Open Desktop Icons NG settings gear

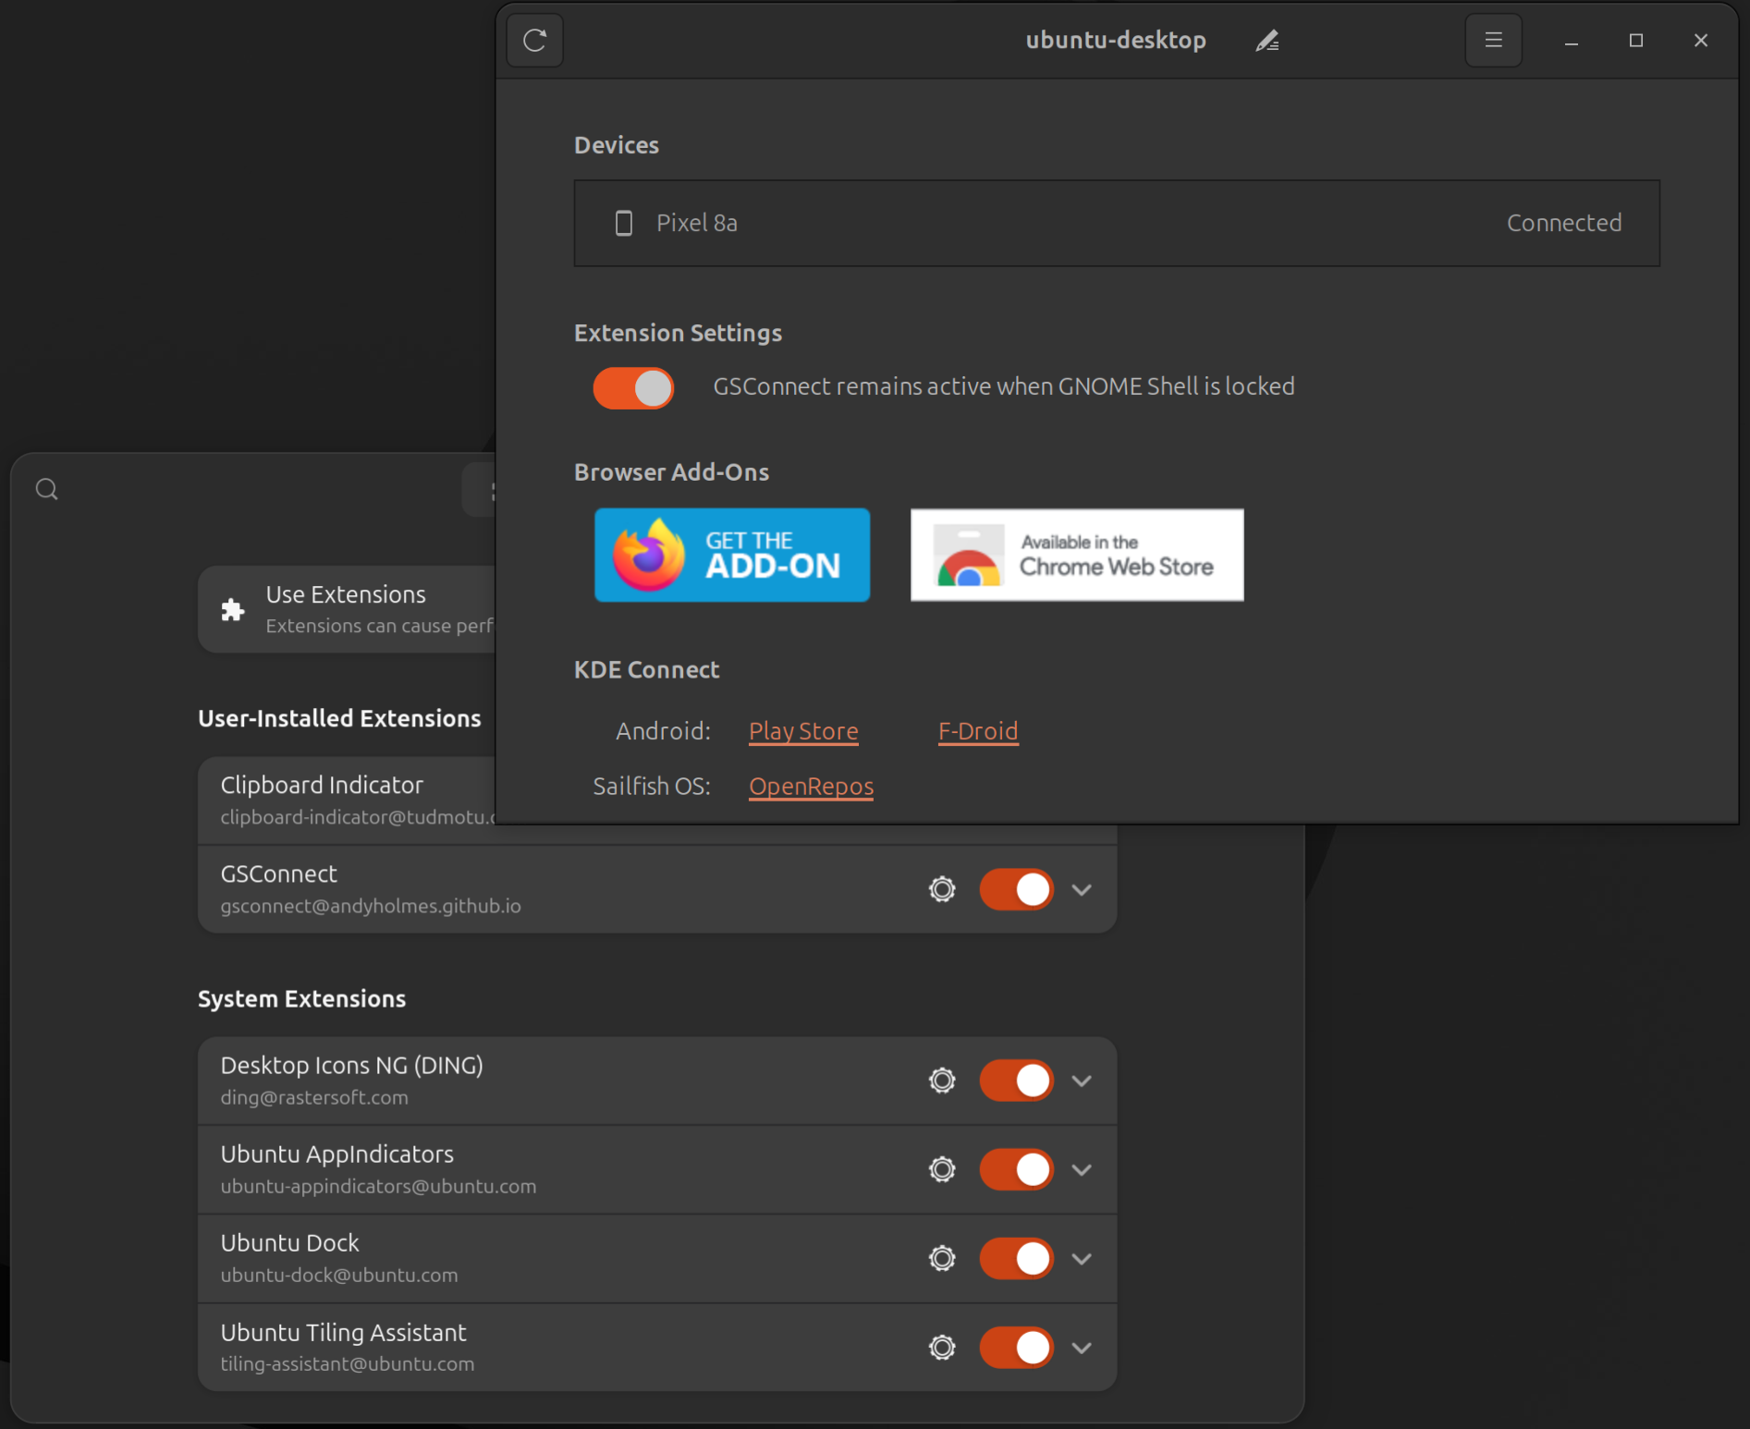pyautogui.click(x=942, y=1081)
